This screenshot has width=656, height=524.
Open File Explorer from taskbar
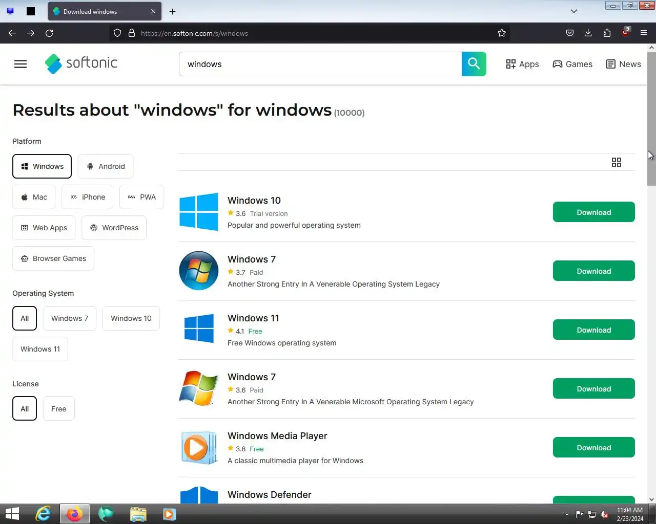(x=138, y=514)
